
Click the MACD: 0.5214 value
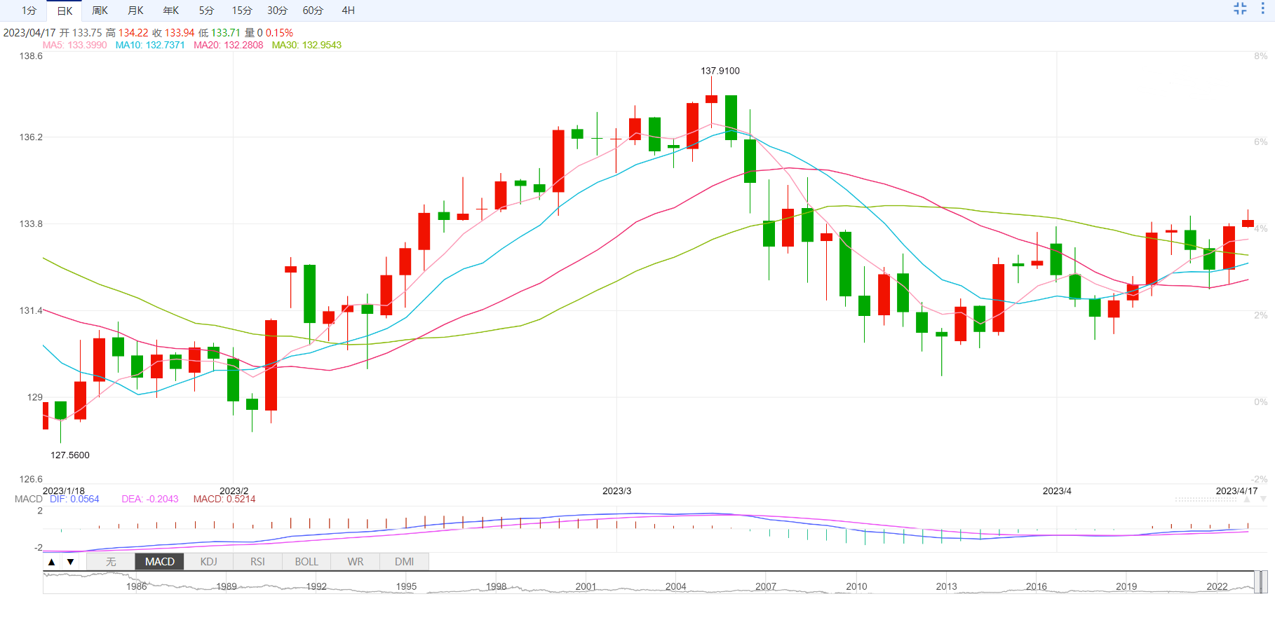click(x=224, y=500)
